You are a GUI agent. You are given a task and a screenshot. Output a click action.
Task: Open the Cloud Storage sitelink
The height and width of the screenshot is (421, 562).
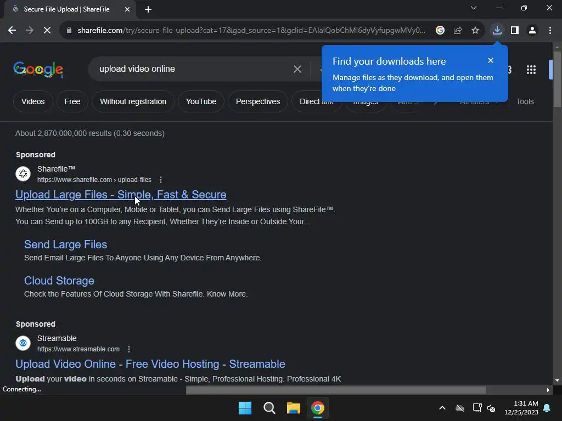(x=59, y=281)
